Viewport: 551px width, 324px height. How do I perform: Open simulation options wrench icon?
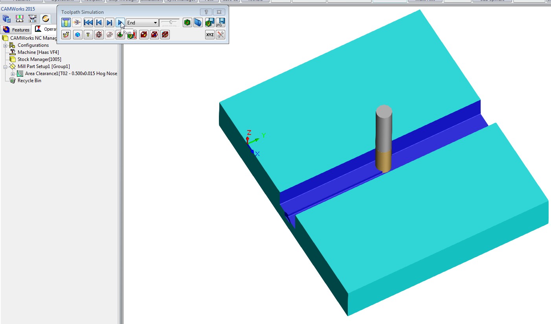[x=220, y=35]
